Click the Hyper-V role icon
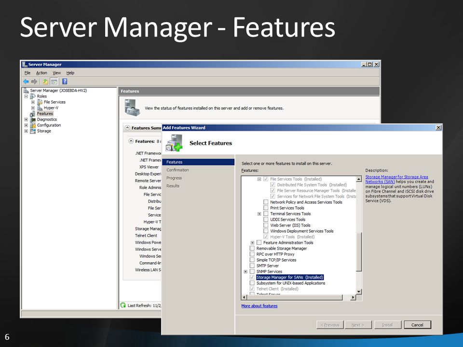The height and width of the screenshot is (347, 463). point(40,107)
